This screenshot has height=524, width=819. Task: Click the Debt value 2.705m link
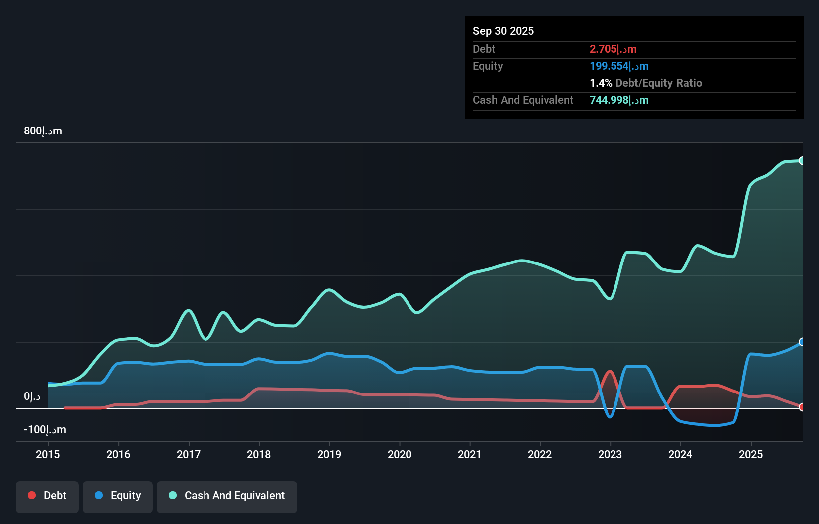pos(613,49)
